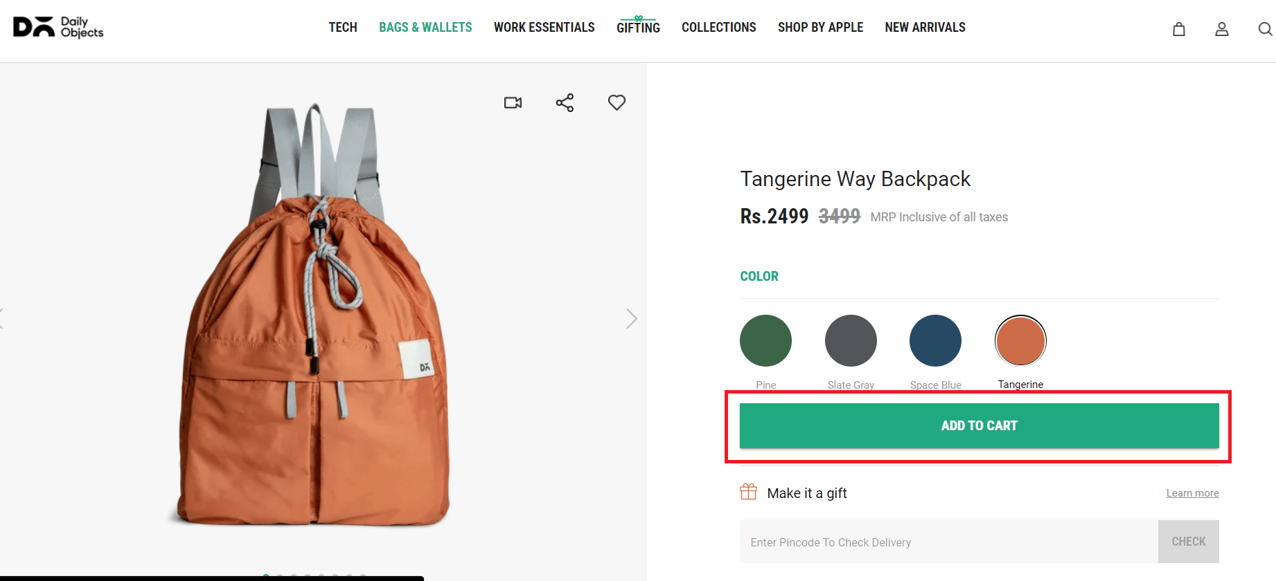Share this backpack via share icon
The width and height of the screenshot is (1276, 581).
tap(565, 103)
